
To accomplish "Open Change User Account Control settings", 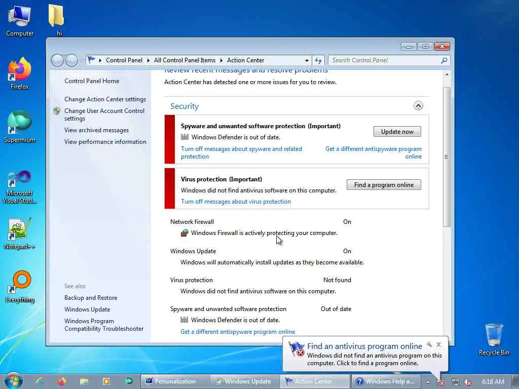I will coord(104,114).
